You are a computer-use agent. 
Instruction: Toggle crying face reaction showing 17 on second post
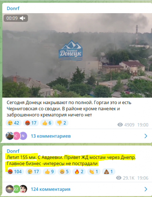coord(33,171)
